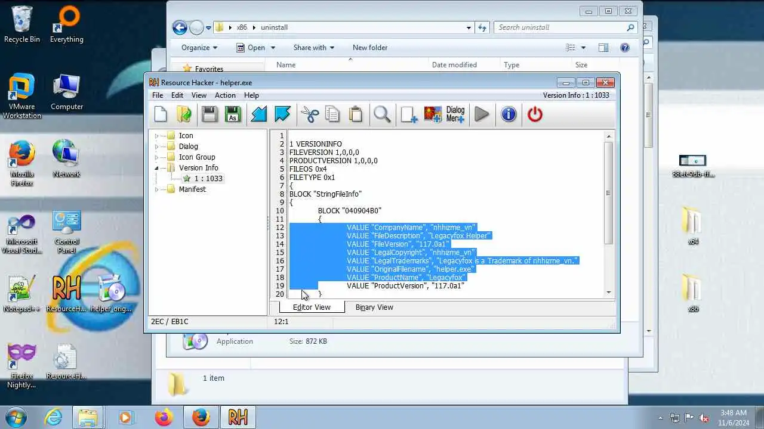Open the blue info icon
This screenshot has height=429, width=764.
(x=509, y=114)
